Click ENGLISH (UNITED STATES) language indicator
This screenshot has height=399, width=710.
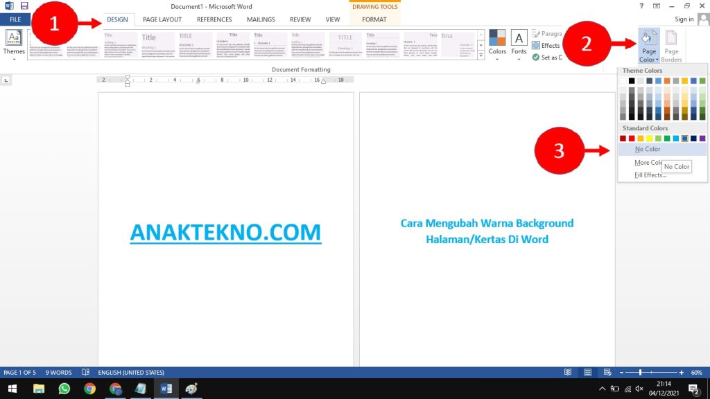tap(131, 372)
